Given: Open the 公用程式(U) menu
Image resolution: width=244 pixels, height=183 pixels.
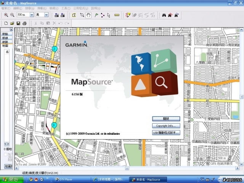Looking at the screenshot, I should (x=80, y=8).
